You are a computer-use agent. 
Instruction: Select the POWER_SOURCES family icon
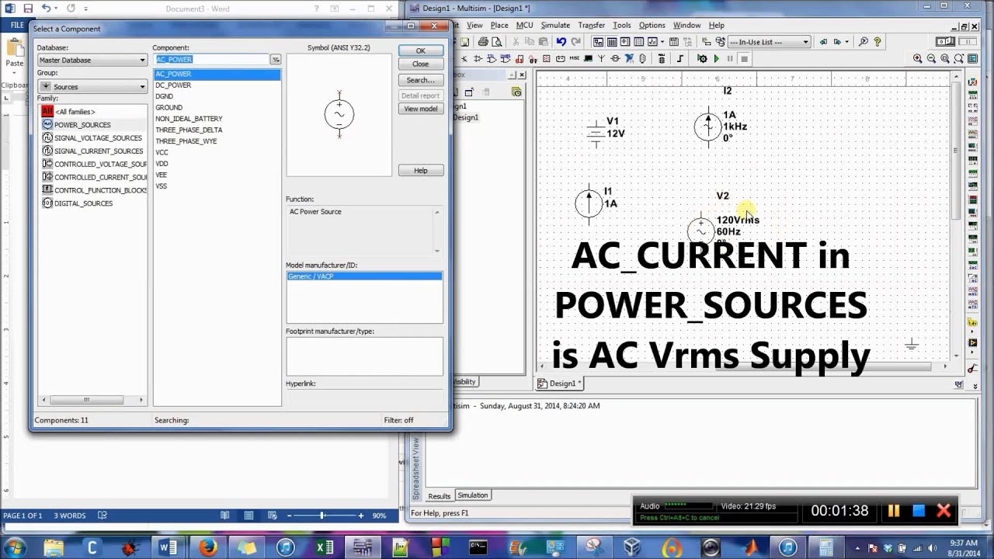pyautogui.click(x=47, y=124)
